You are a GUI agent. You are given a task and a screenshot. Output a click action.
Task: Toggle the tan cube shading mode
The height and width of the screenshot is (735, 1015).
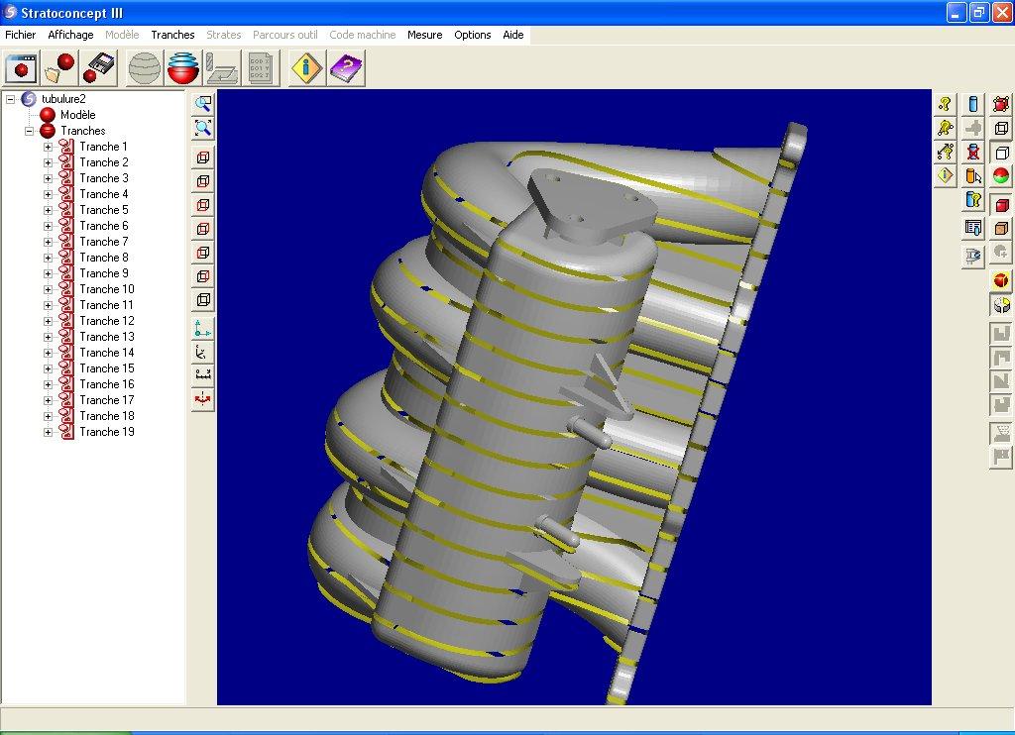point(1001,229)
